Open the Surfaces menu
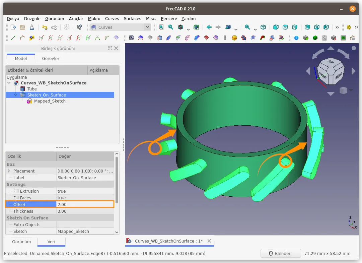The width and height of the screenshot is (362, 263). click(x=132, y=19)
